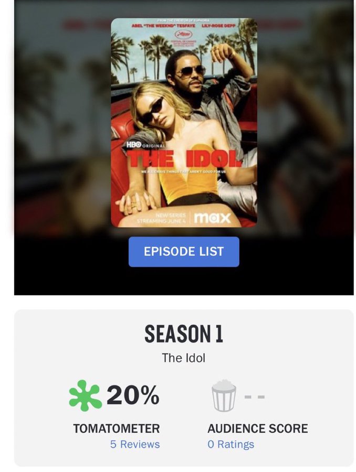
Task: Click the audience score dashes placeholder
Action: (255, 397)
